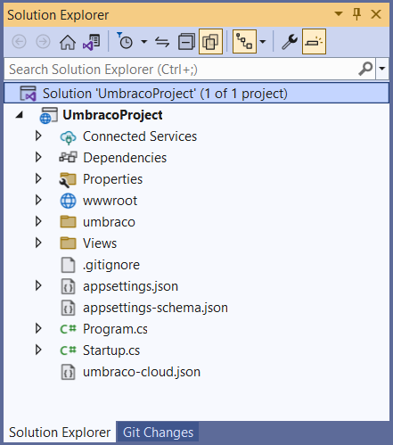Screen dimensions: 393x445
Task: Click Sync with Active Document arrows
Action: 162,42
